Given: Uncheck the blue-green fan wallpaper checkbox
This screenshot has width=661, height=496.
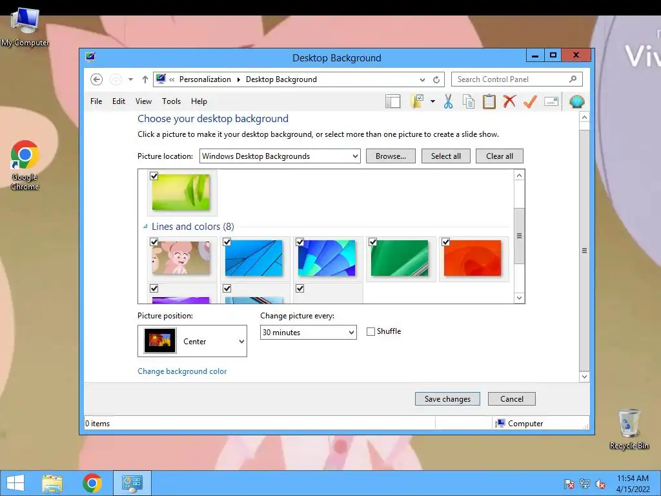Looking at the screenshot, I should [300, 242].
